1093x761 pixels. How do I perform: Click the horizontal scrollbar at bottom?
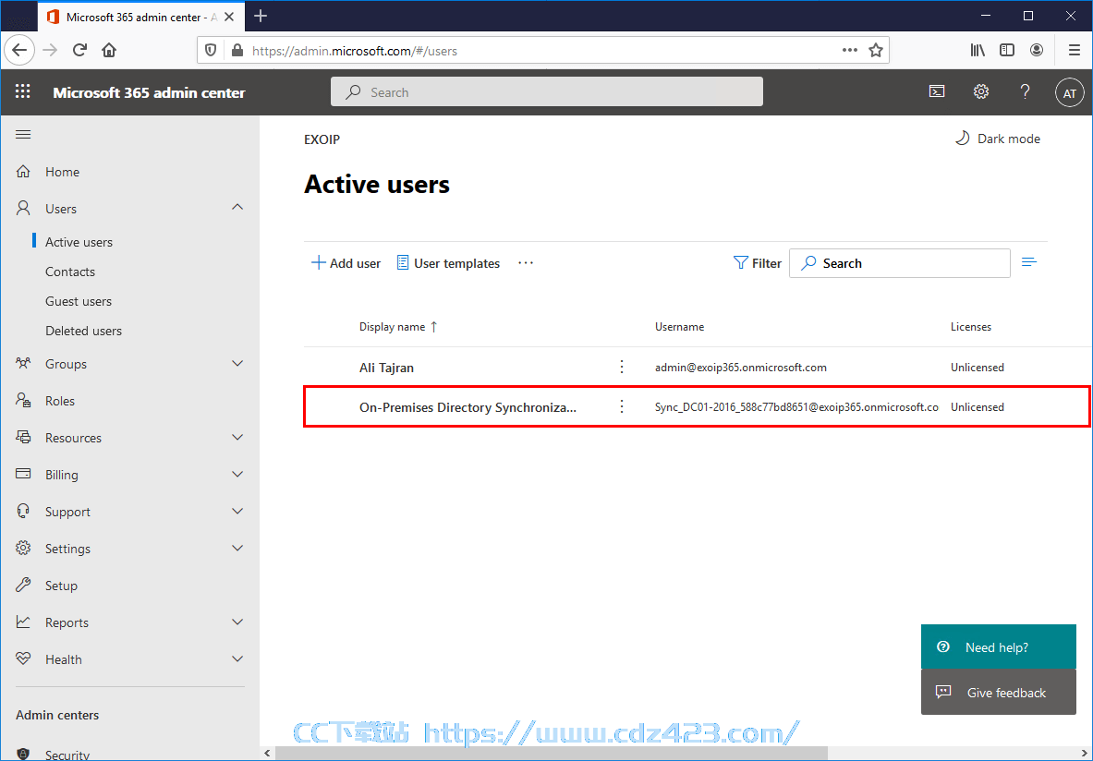coord(551,754)
